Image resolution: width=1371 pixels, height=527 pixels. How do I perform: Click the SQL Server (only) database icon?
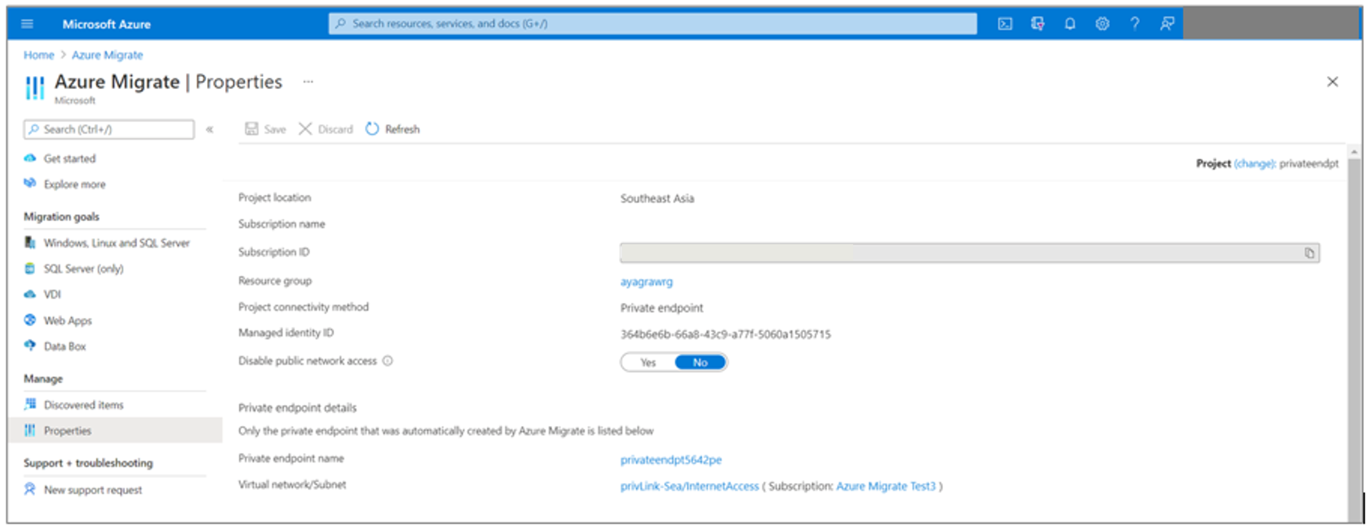(30, 268)
